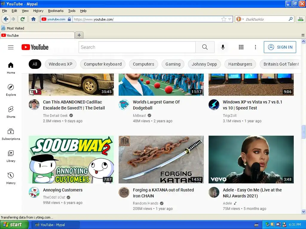The height and width of the screenshot is (229, 306).
Task: Open 'Windows XP vs Vista vs 7' title
Action: (252, 105)
